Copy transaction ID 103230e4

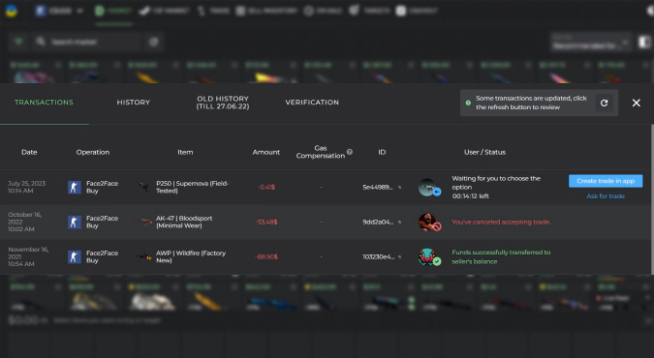(x=399, y=257)
